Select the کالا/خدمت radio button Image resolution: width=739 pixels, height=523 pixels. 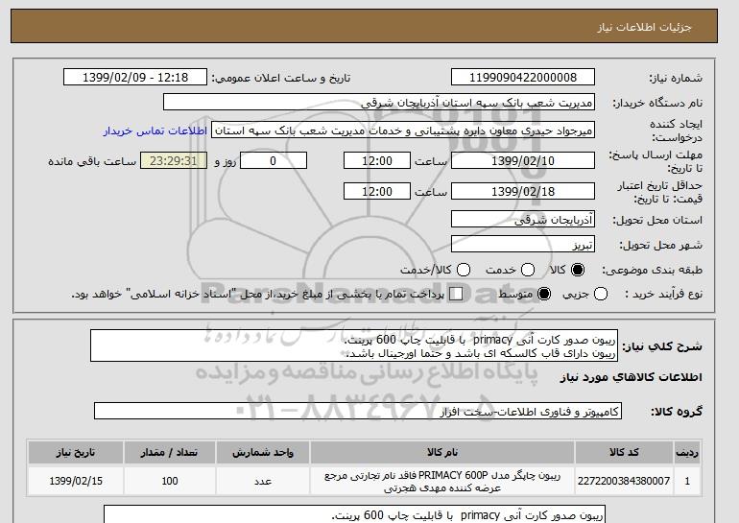pos(464,270)
